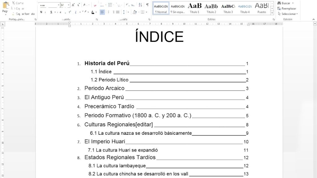Viewport: 317px width, 178px height.
Task: Open the sombreado color fill swatch
Action: click(135, 12)
